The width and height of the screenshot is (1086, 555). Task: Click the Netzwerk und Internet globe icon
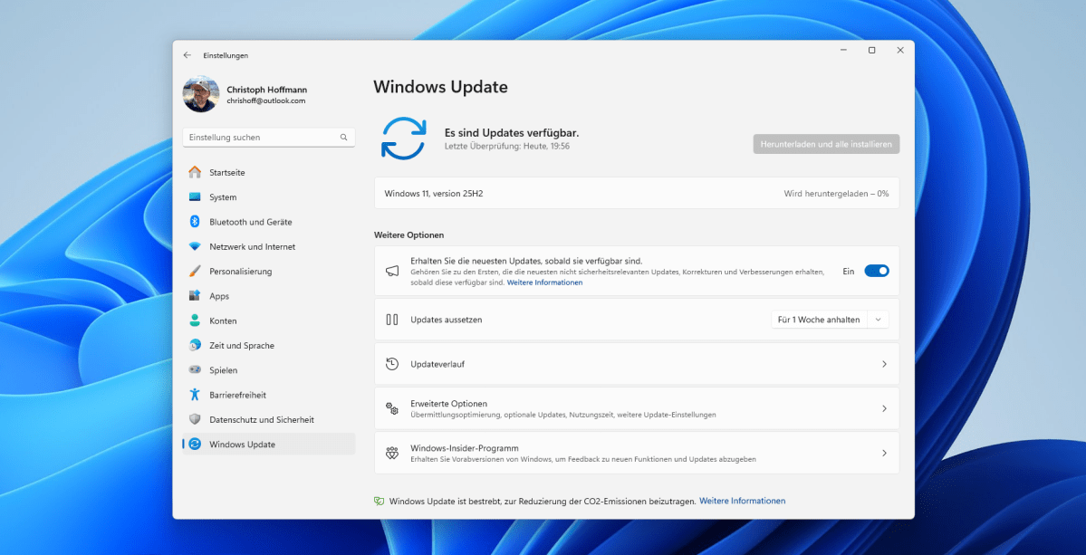point(194,245)
